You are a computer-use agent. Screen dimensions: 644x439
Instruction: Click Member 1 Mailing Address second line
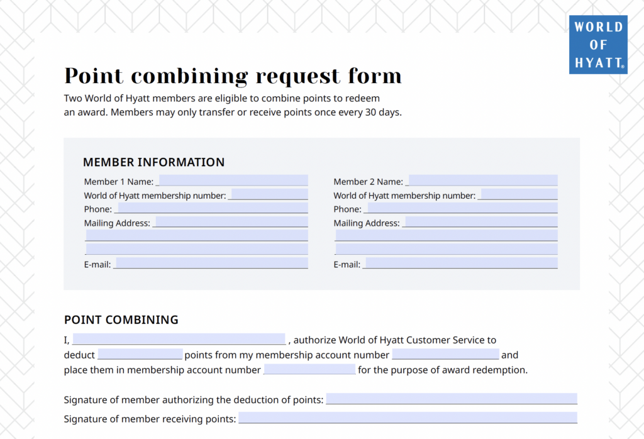click(x=197, y=235)
